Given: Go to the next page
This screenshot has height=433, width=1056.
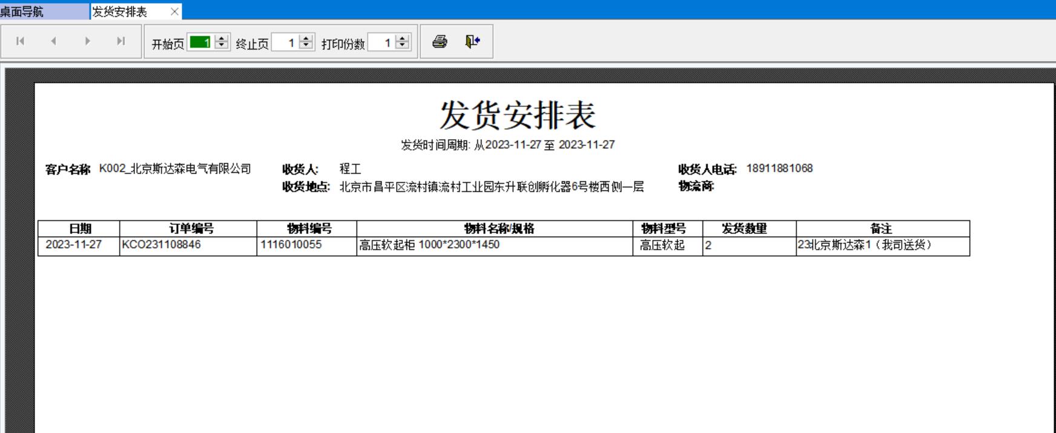Looking at the screenshot, I should pos(88,41).
